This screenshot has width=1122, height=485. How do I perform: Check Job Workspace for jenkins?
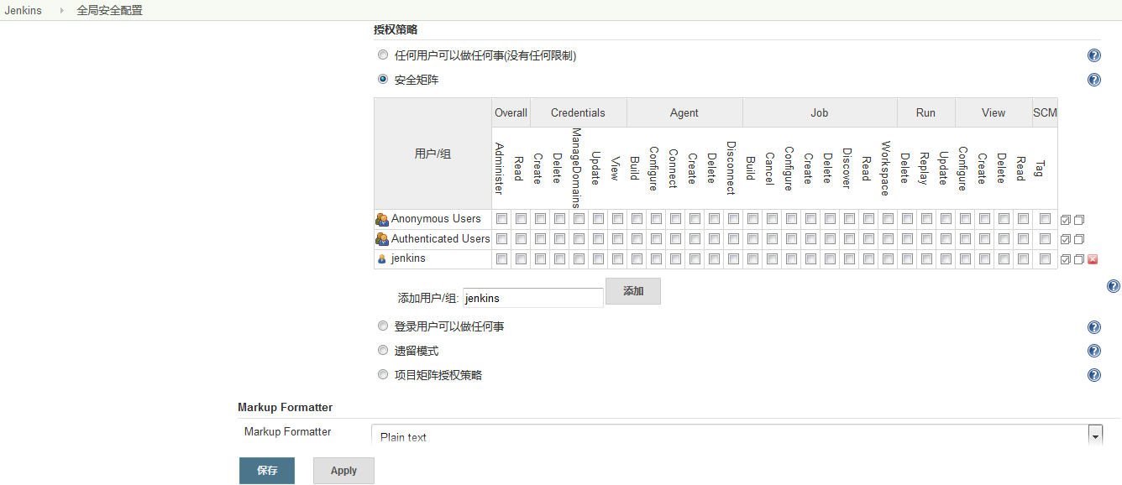coord(888,258)
